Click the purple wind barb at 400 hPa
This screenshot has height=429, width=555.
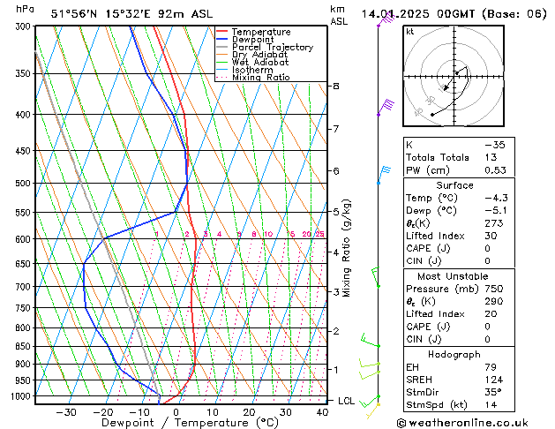pyautogui.click(x=386, y=108)
